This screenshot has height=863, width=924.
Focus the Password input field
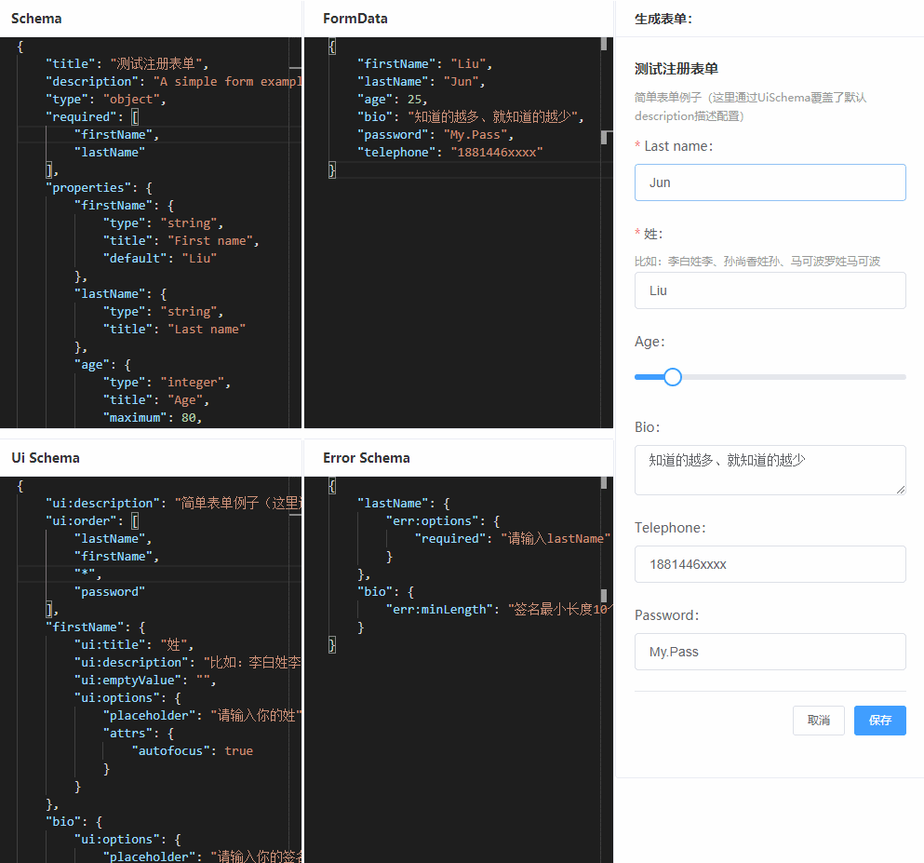[770, 651]
